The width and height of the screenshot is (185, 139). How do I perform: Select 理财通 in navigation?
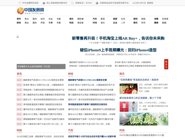click(80, 19)
